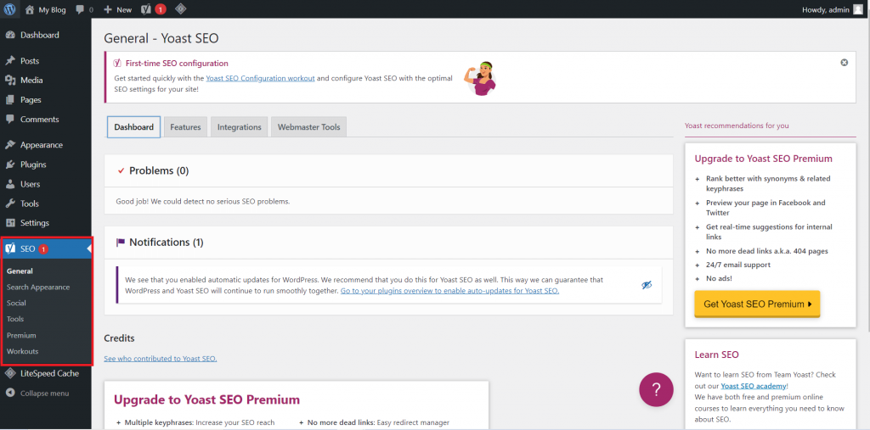This screenshot has height=430, width=870.
Task: Switch to the Webmaster Tools tab
Action: (x=309, y=127)
